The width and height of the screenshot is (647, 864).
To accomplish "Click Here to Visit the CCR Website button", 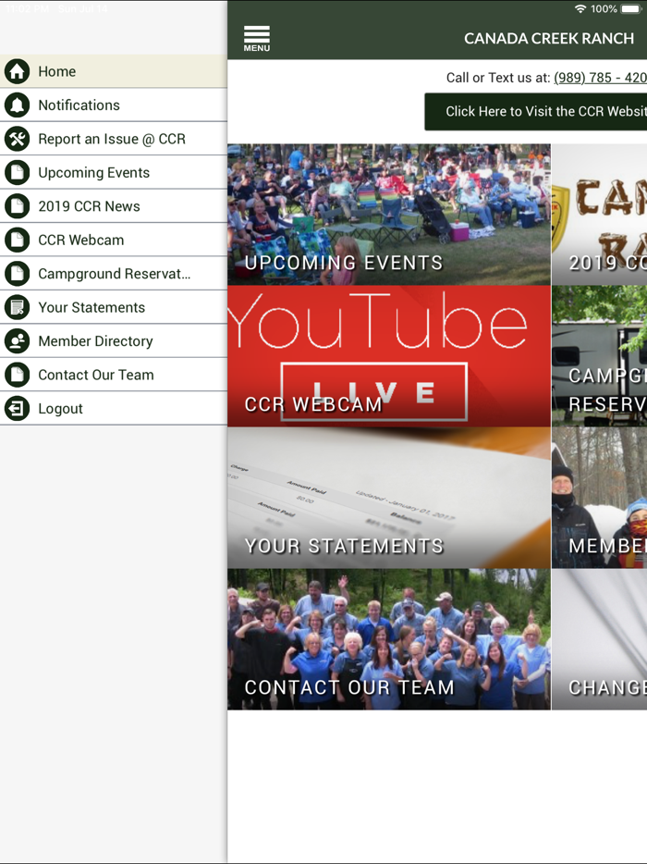I will point(536,111).
